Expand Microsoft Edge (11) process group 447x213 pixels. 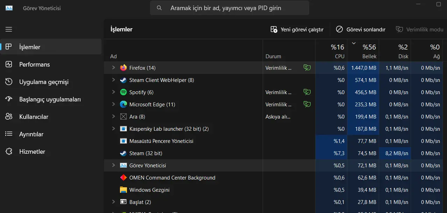click(x=113, y=104)
